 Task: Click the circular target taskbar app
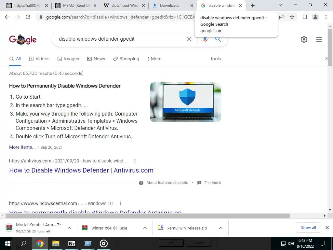[x=104, y=243]
